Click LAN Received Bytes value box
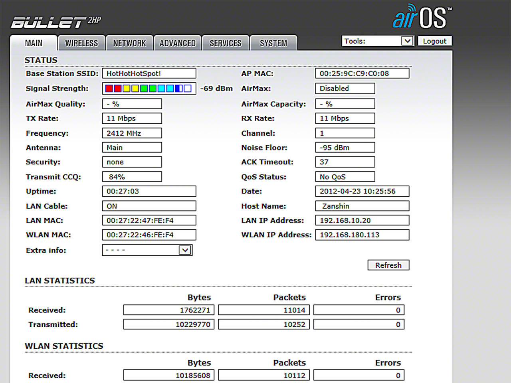 pyautogui.click(x=169, y=310)
